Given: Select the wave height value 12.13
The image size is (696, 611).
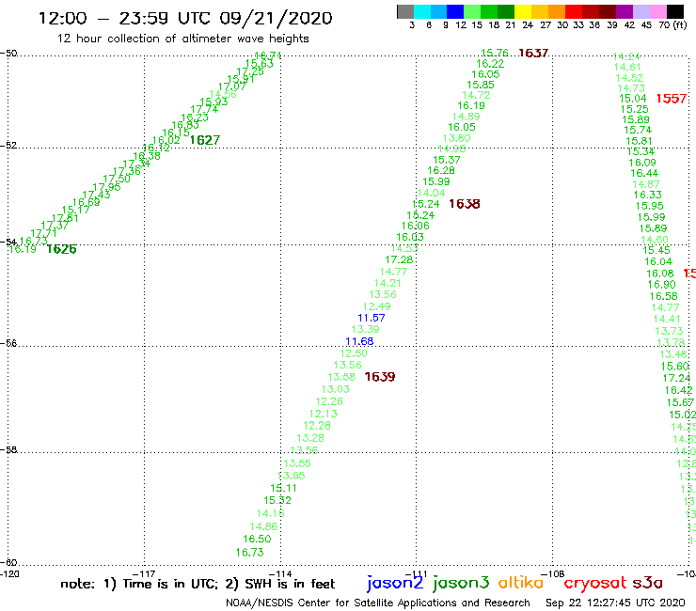Looking at the screenshot, I should coord(324,414).
